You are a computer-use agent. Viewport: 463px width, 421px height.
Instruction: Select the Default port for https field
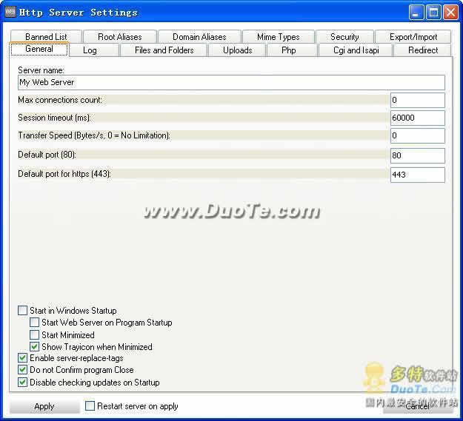click(417, 175)
